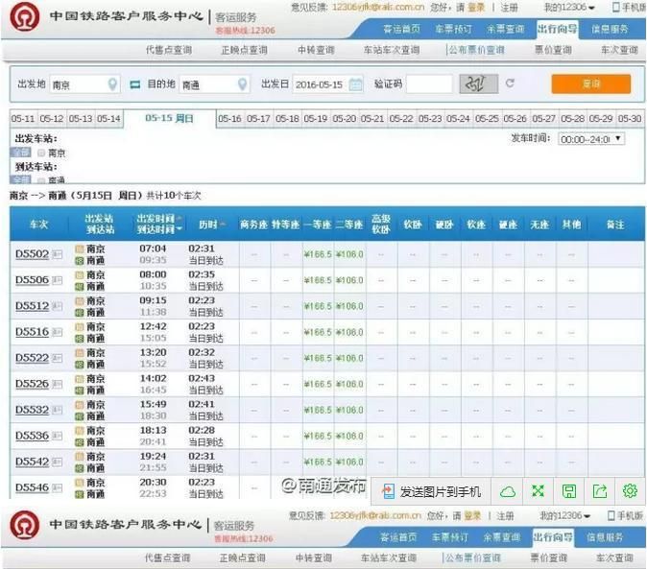Open the 余票查询 navigation tab at top
647x569 pixels.
[505, 29]
